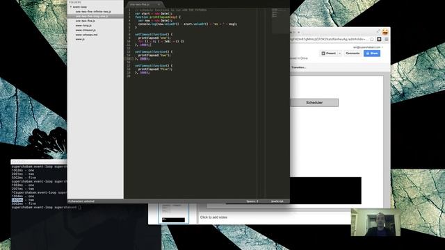This screenshot has width=445, height=250.
Task: Bookmark the page with the browser star icon
Action: (372, 39)
